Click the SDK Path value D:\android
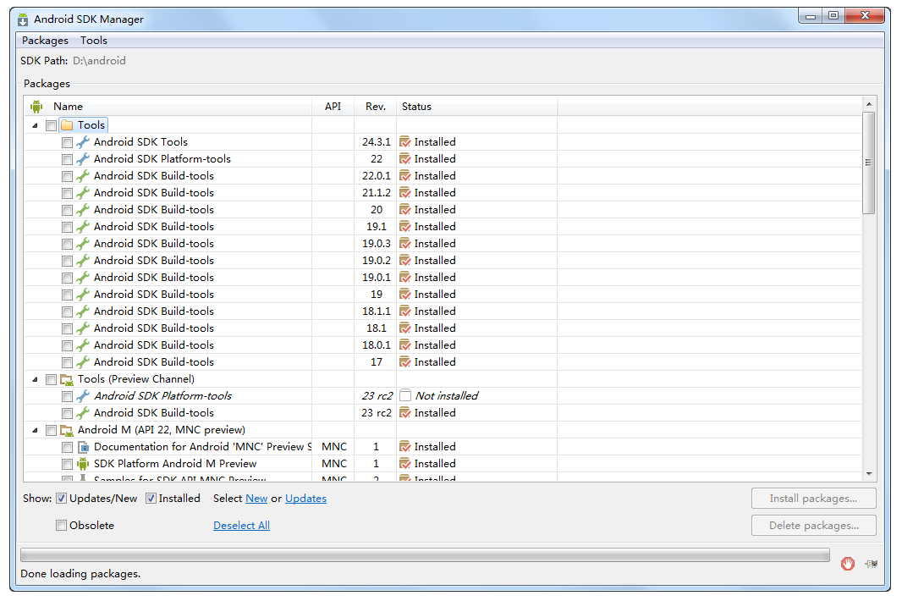Screen dimensions: 902x601 coord(99,61)
